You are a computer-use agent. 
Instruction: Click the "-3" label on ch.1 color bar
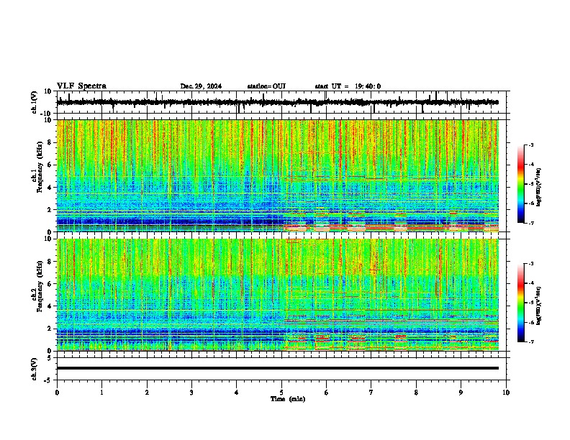click(x=531, y=145)
